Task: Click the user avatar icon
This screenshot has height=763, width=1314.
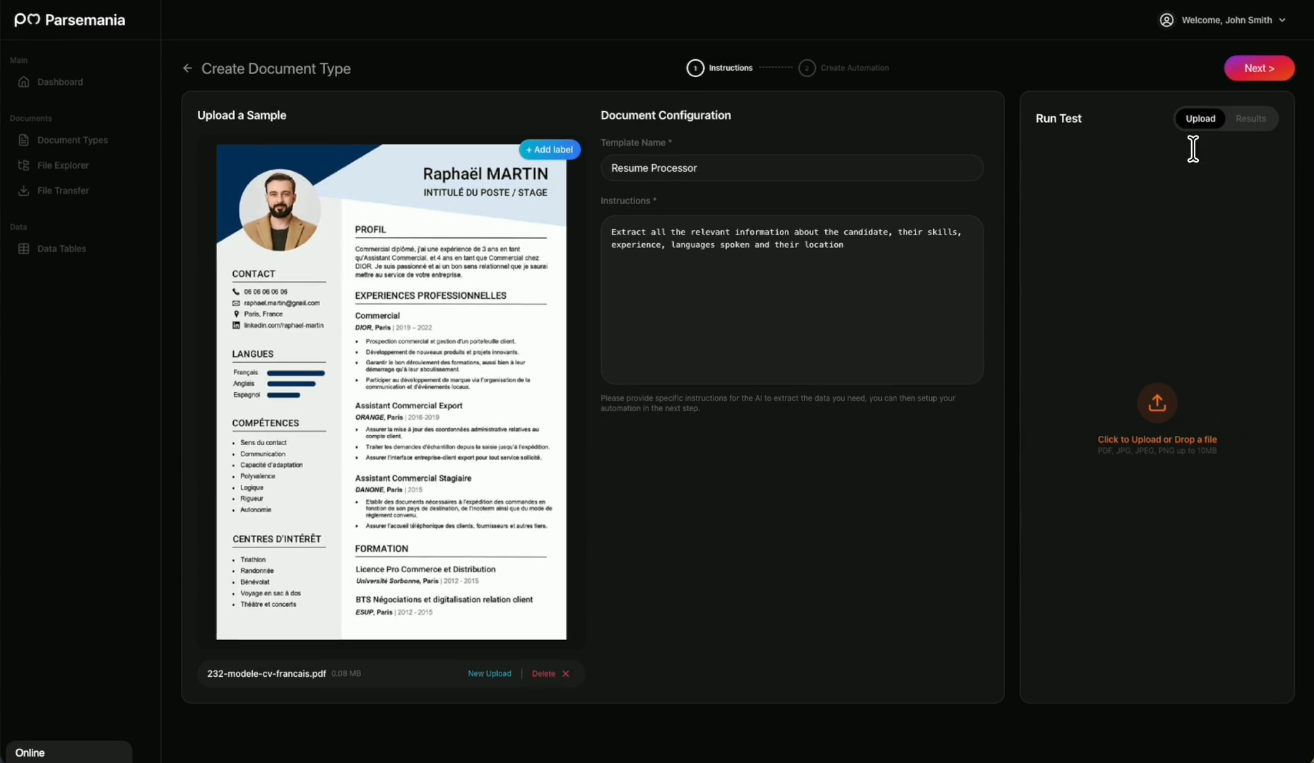Action: coord(1166,20)
